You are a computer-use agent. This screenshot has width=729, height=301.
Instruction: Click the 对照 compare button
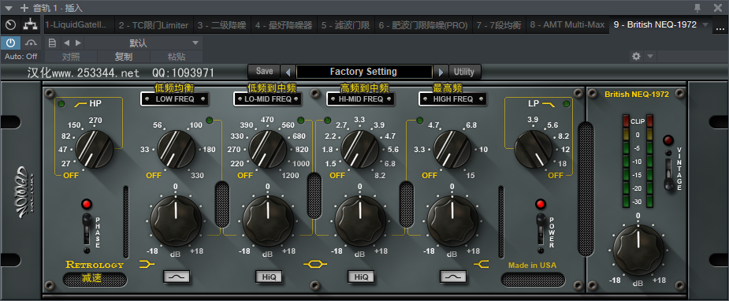(71, 57)
